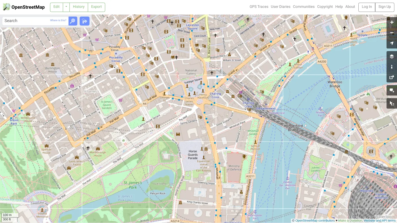Open the directions routing icon
This screenshot has width=397, height=223.
click(x=84, y=21)
